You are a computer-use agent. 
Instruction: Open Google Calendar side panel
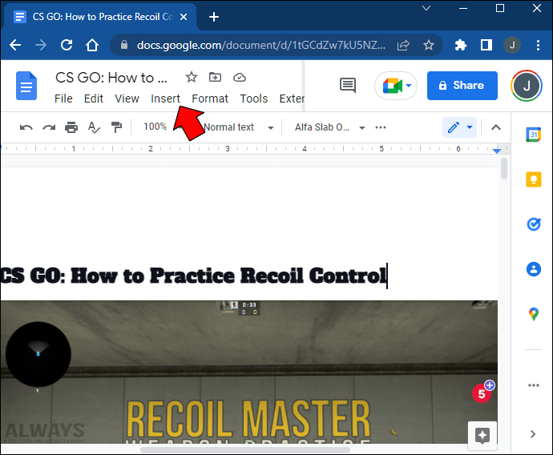533,135
